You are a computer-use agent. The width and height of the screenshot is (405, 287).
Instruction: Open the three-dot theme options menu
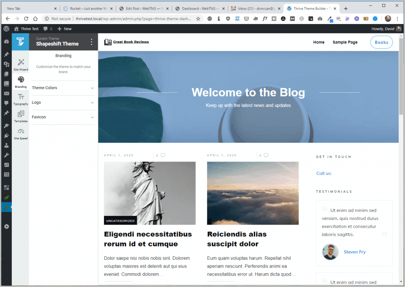coord(92,42)
